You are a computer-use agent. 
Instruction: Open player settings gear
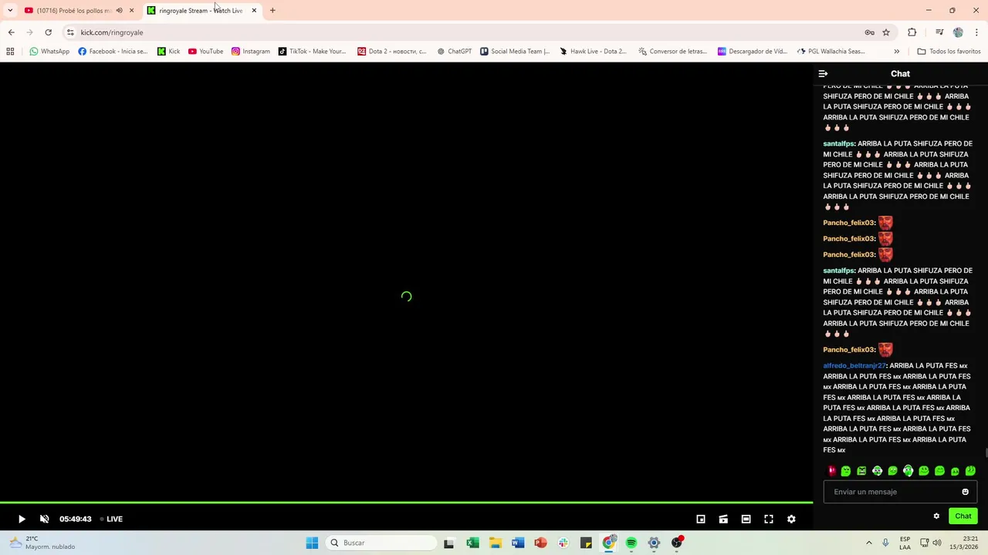coord(791,519)
